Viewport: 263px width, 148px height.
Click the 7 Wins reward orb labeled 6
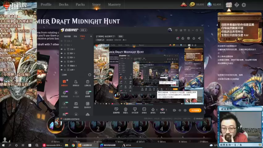click(x=204, y=126)
